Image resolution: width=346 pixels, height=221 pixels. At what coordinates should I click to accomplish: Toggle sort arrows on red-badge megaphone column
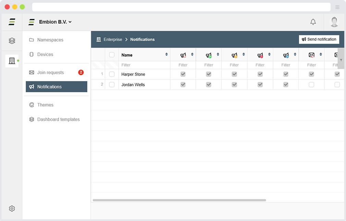(269, 55)
